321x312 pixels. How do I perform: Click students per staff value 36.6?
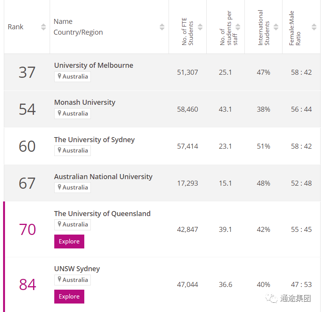tap(226, 285)
